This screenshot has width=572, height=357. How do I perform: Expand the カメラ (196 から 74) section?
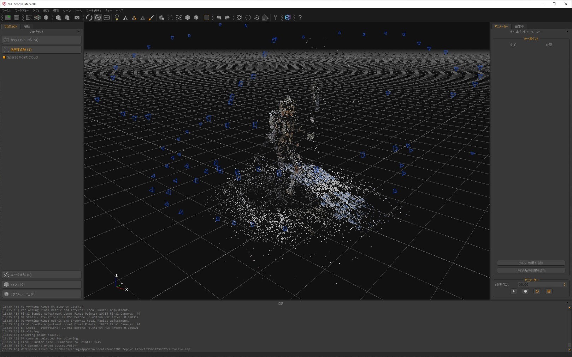tap(42, 40)
